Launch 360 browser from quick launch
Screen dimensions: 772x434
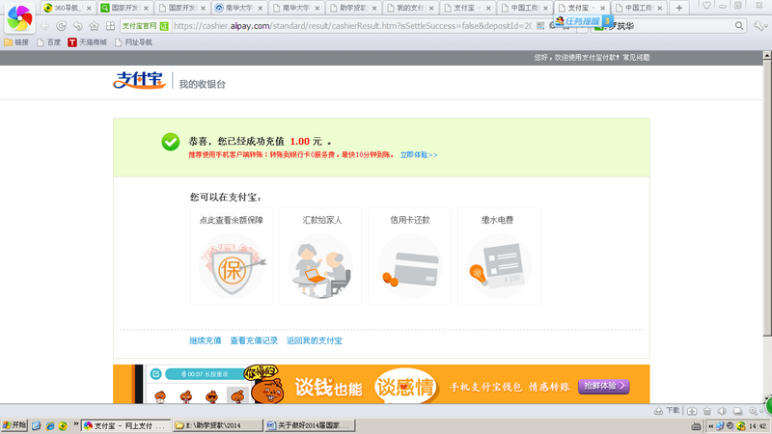[x=63, y=426]
